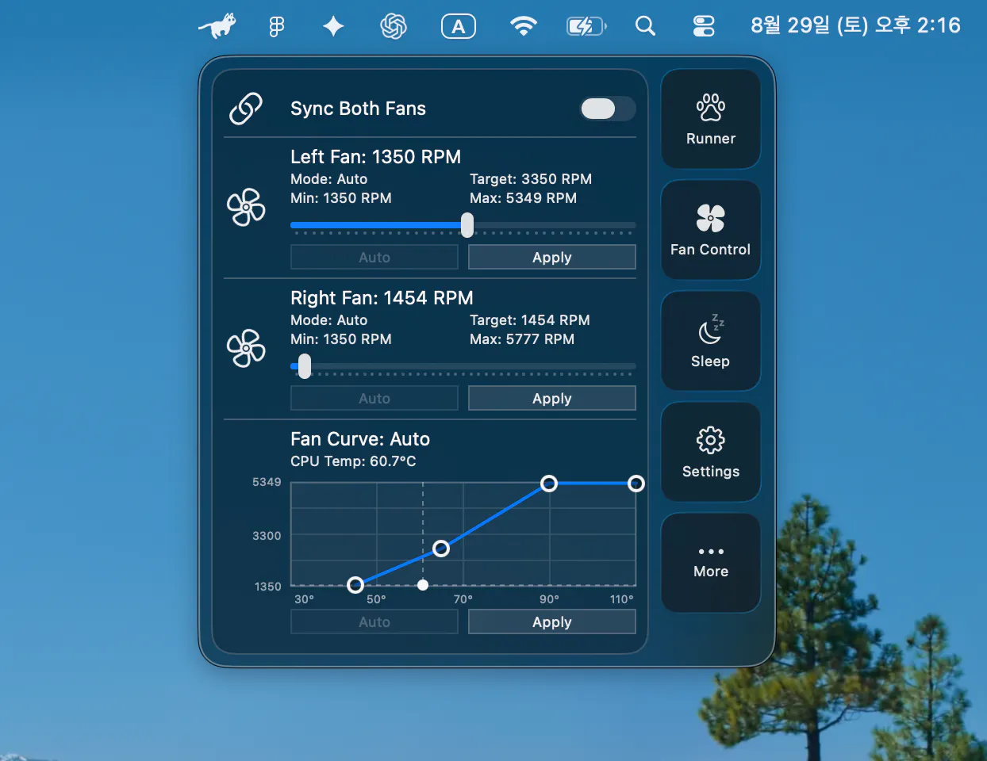
Task: Click the 5349 axis label on the graph
Action: [267, 482]
